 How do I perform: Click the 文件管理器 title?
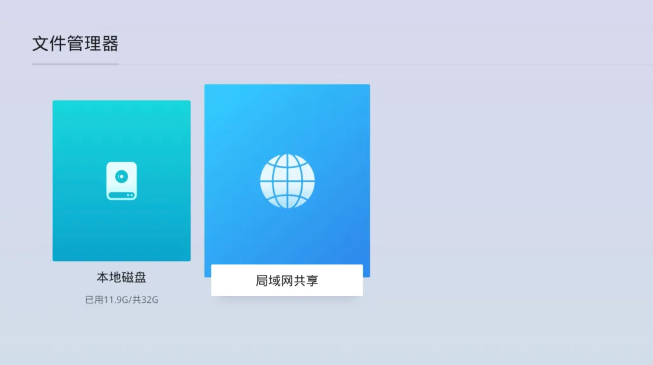pyautogui.click(x=75, y=44)
